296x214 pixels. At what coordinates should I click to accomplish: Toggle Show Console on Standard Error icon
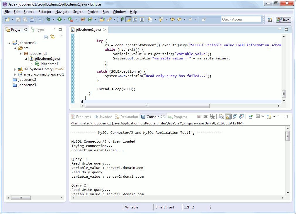pos(241,117)
